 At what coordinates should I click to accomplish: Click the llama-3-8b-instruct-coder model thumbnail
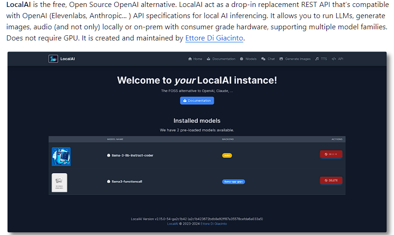pyautogui.click(x=61, y=156)
